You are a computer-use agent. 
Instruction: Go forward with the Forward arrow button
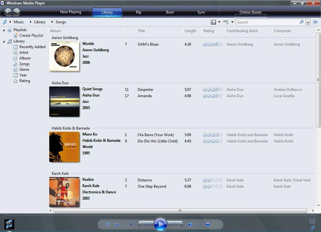pos(17,12)
